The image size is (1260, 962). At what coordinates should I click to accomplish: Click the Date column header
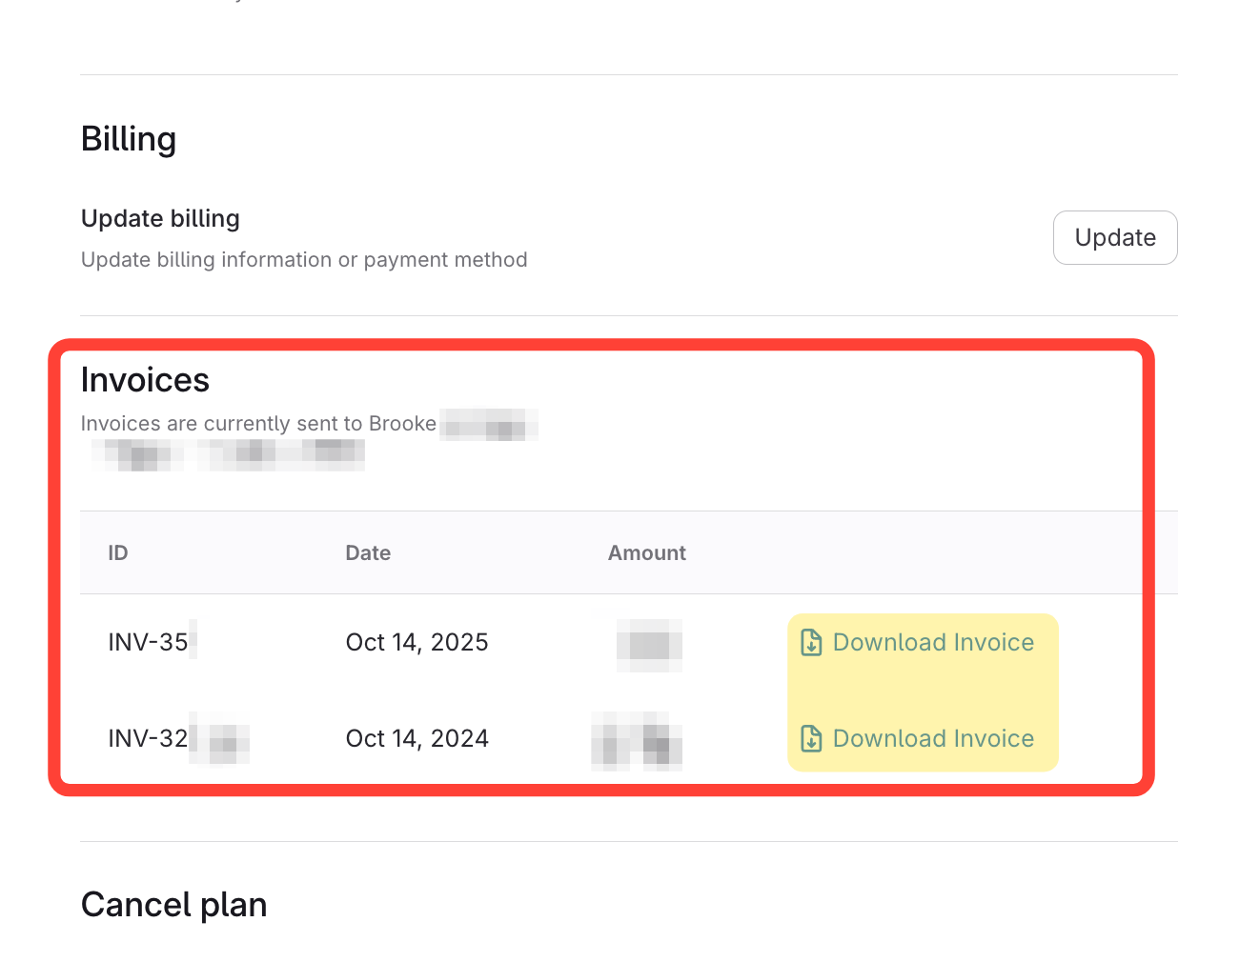(368, 553)
